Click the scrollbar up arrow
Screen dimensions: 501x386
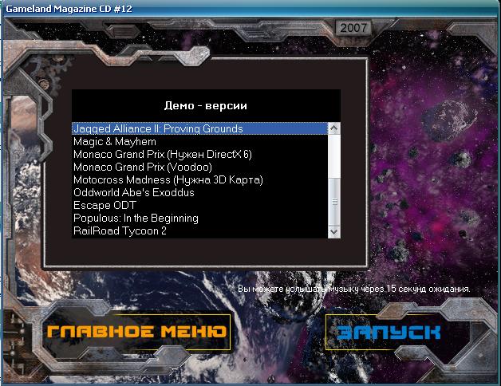coord(334,128)
